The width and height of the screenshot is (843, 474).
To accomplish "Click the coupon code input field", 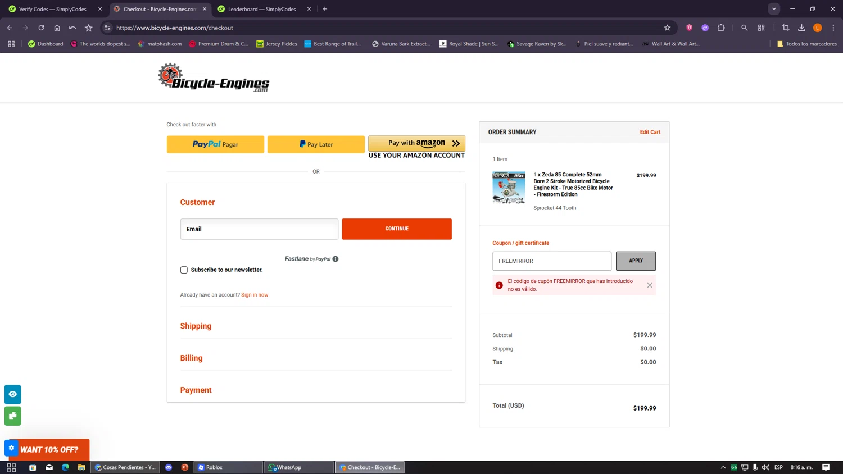I will pos(552,261).
